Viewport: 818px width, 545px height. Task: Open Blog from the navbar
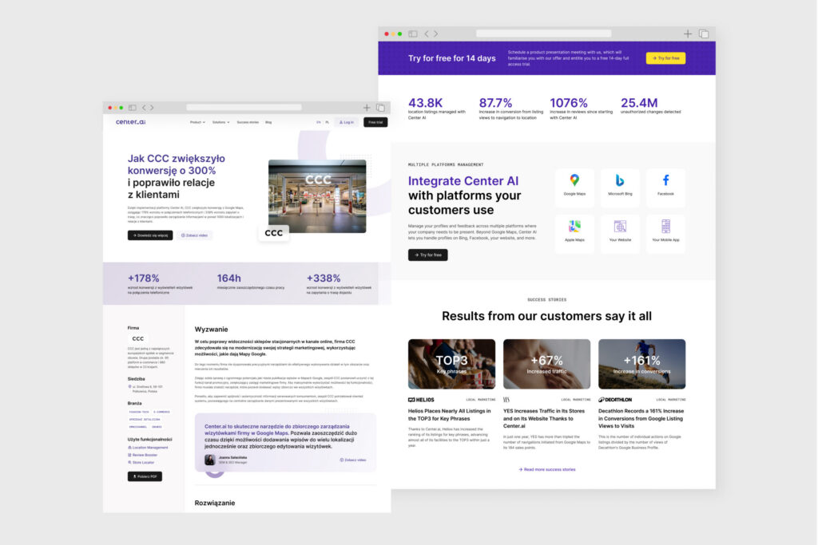click(268, 122)
